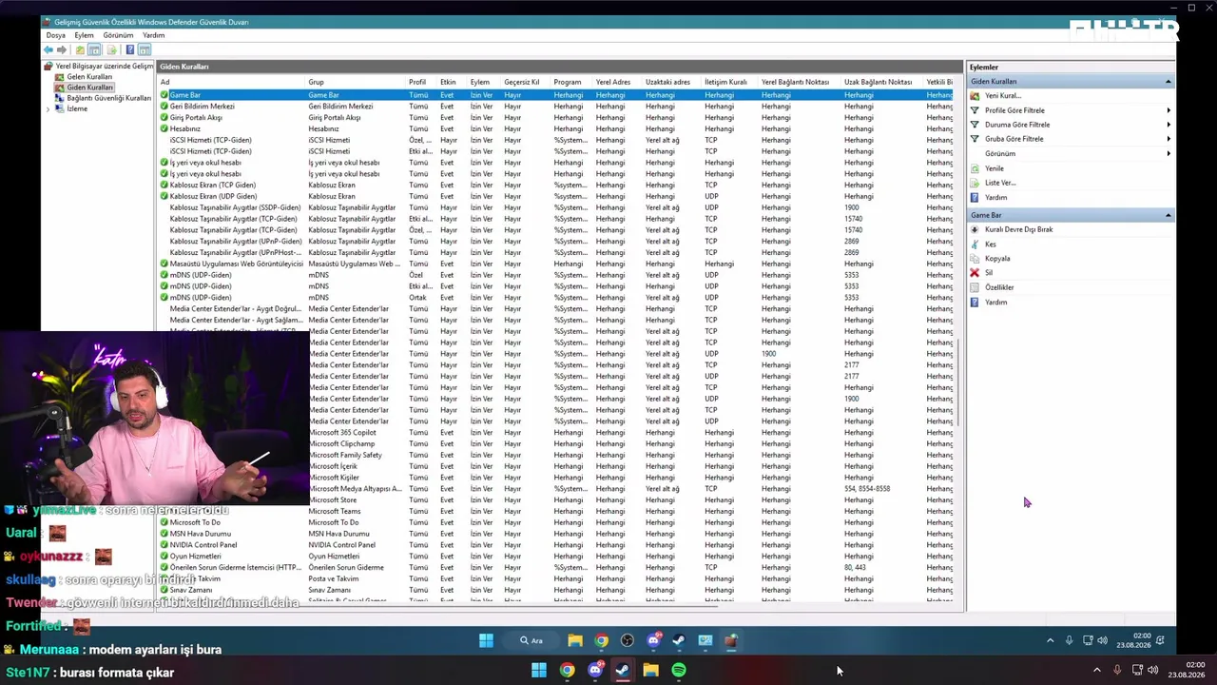Click the Yenile action link
This screenshot has height=685, width=1217.
pyautogui.click(x=995, y=168)
